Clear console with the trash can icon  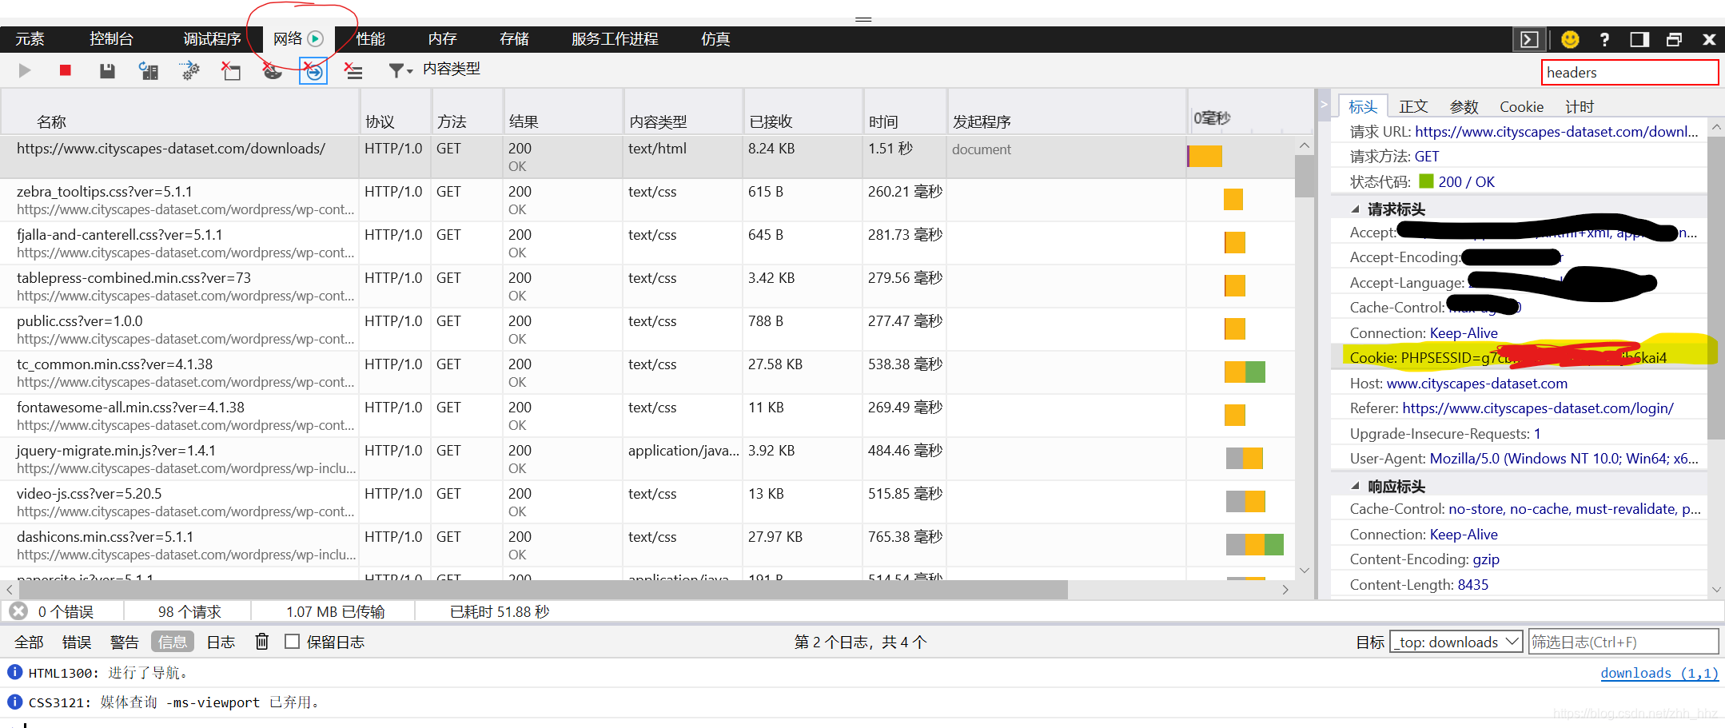tap(261, 642)
